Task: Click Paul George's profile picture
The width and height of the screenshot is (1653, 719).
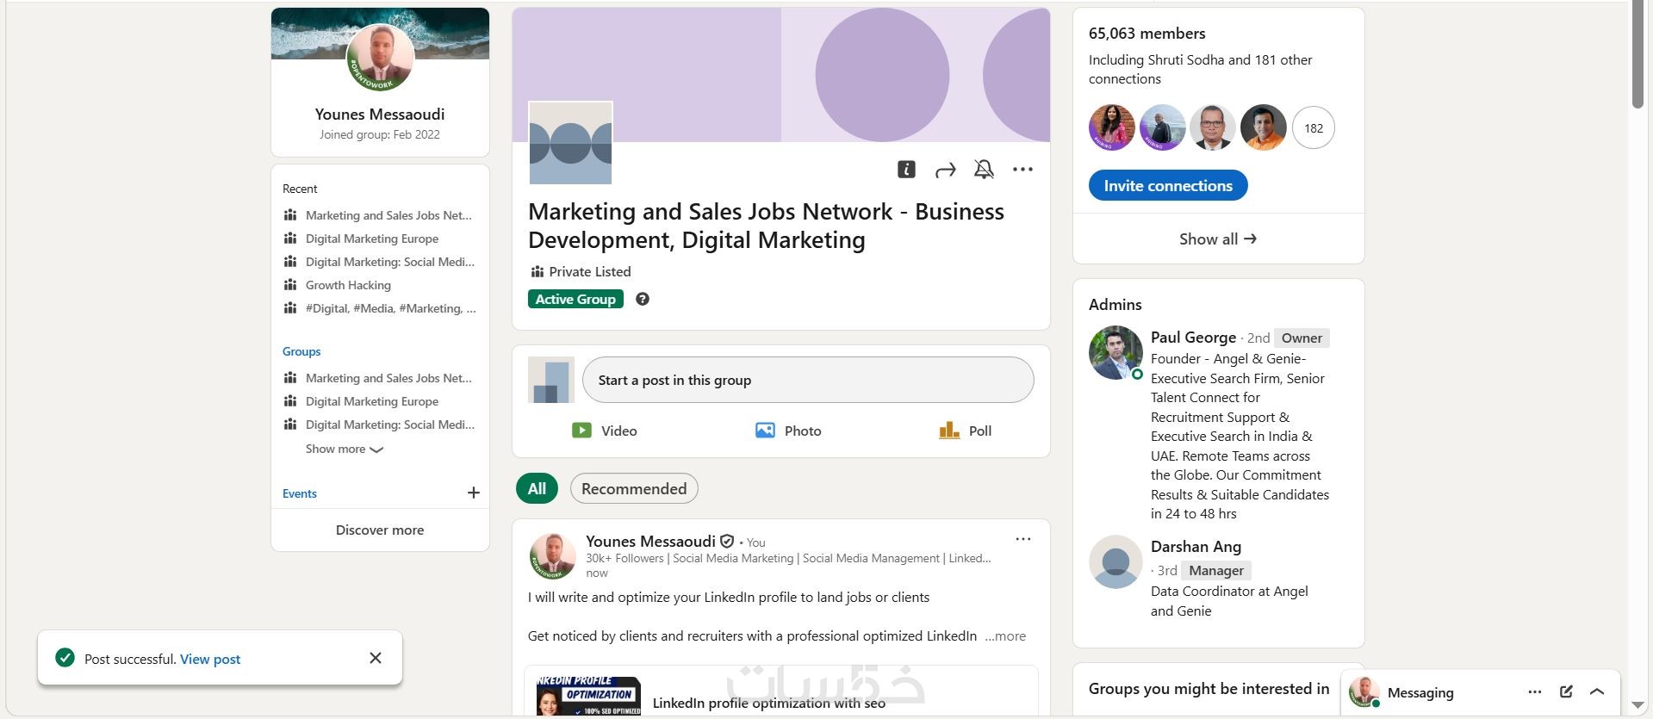Action: 1115,352
